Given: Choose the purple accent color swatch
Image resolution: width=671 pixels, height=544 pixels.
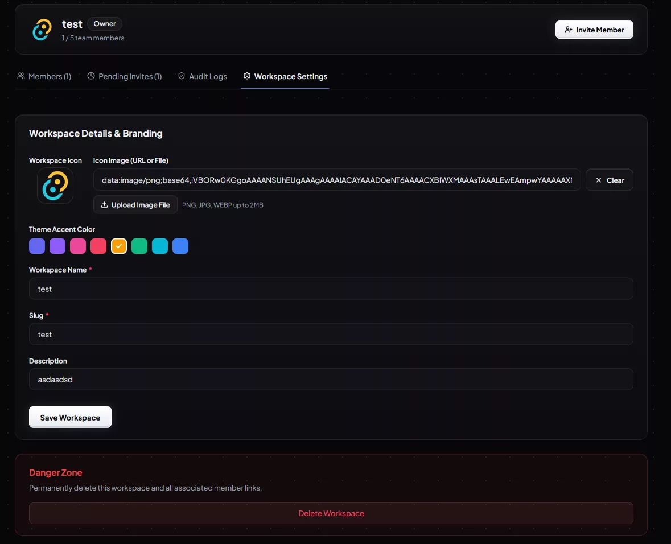Looking at the screenshot, I should 57,246.
